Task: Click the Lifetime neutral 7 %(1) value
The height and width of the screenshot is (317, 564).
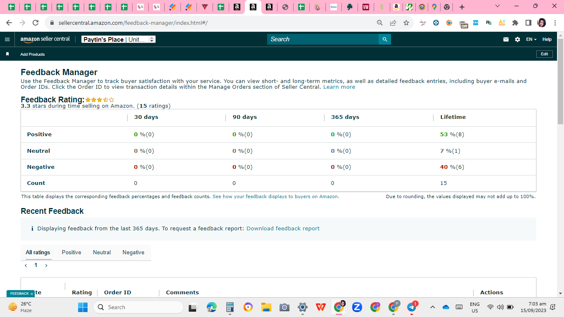Action: coord(450,151)
